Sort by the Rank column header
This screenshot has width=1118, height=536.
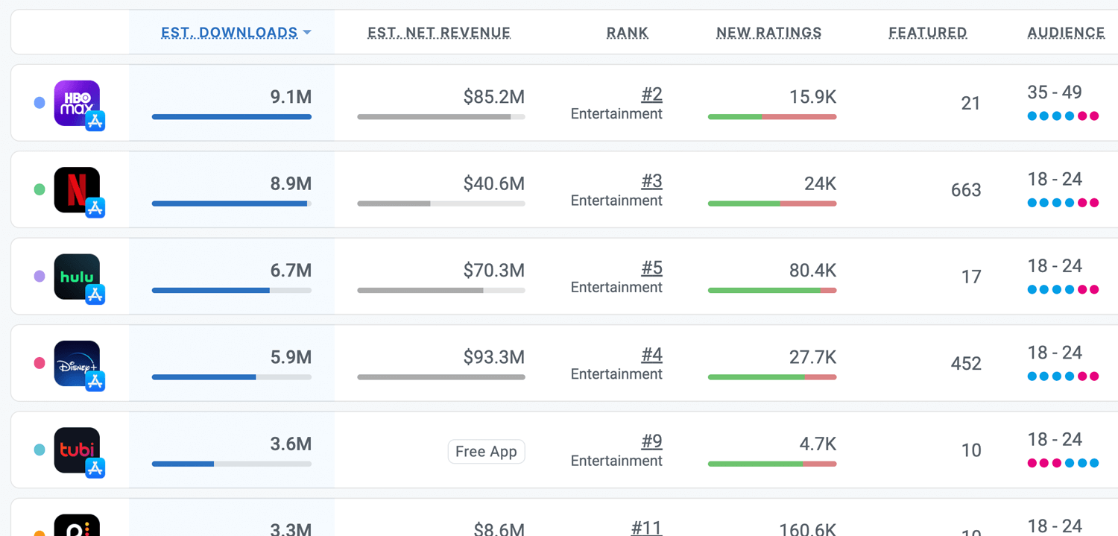pyautogui.click(x=628, y=33)
